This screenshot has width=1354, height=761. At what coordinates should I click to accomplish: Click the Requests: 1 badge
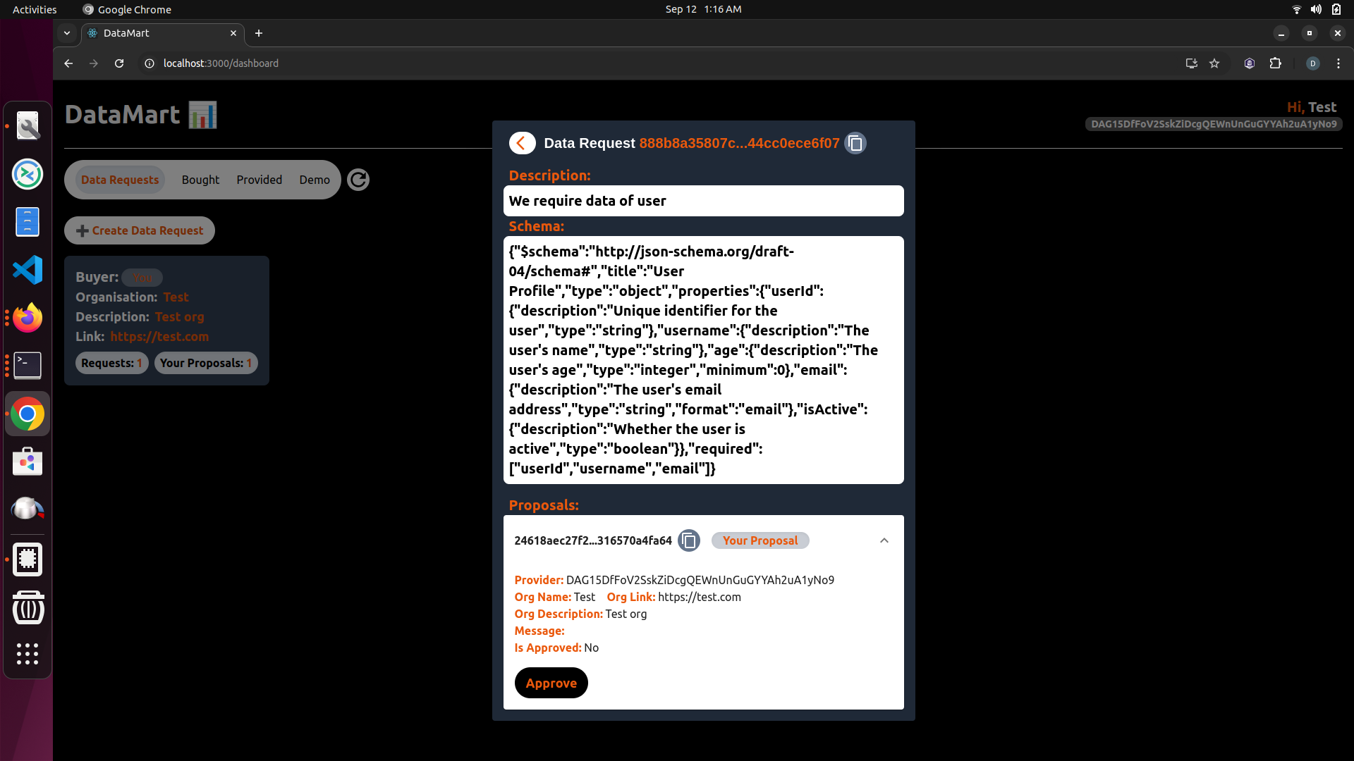pyautogui.click(x=111, y=363)
